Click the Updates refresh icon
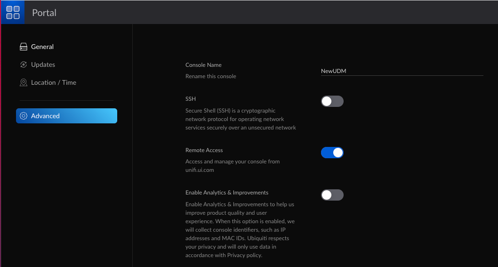This screenshot has height=267, width=498. coord(24,65)
